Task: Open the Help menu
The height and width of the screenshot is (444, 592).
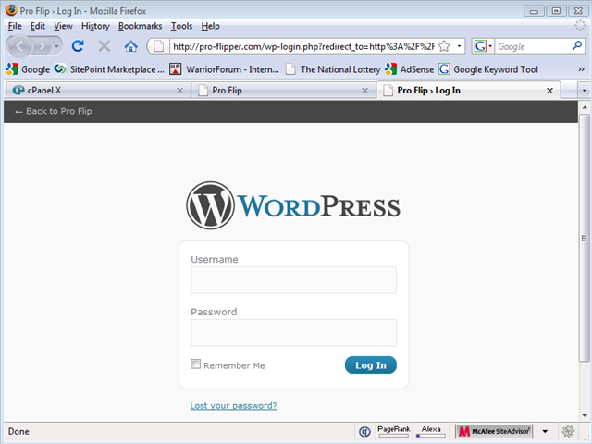Action: click(210, 26)
